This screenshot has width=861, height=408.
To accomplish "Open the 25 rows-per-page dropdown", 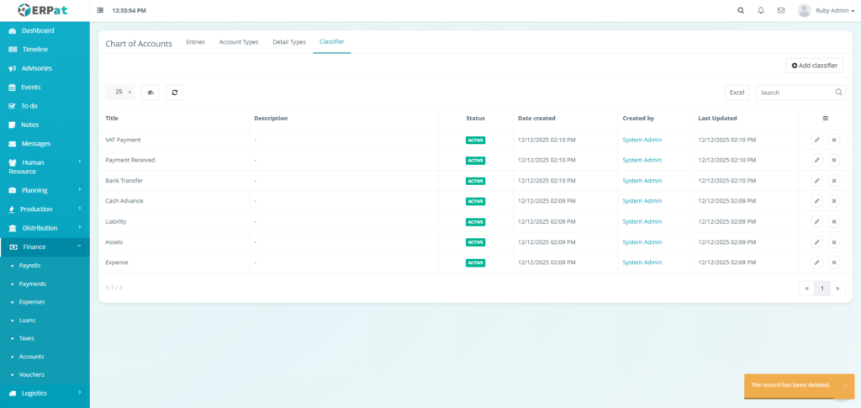I will [x=123, y=93].
